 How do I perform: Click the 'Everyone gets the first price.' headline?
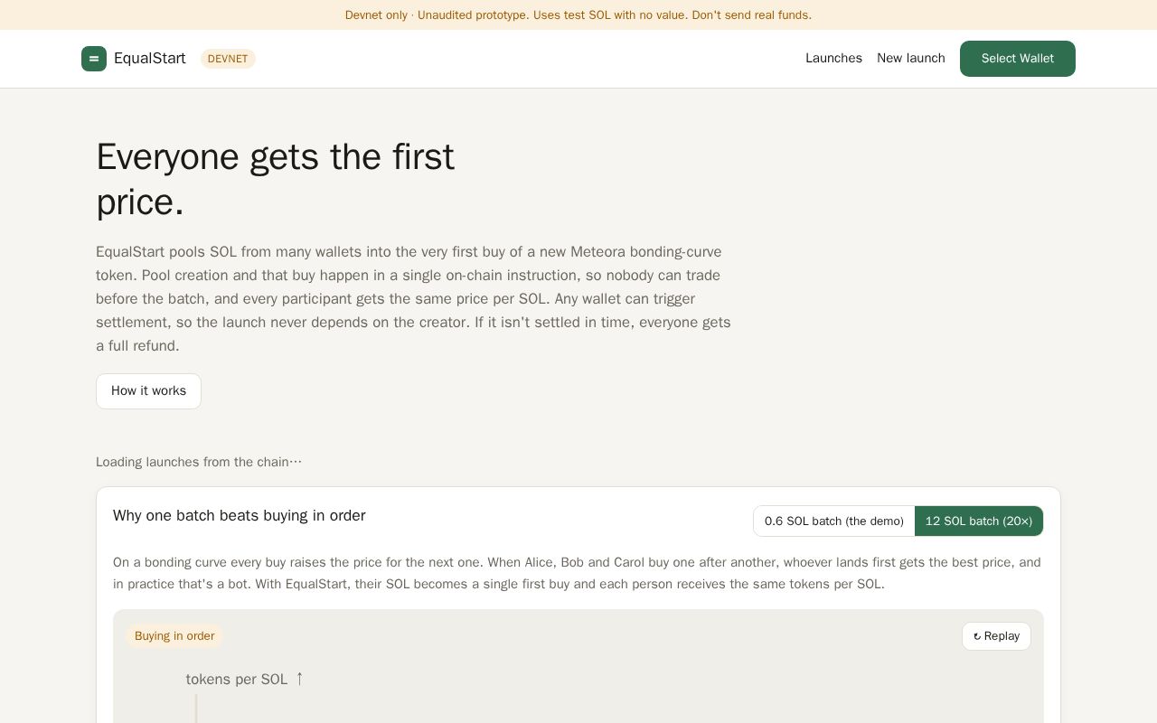click(276, 179)
